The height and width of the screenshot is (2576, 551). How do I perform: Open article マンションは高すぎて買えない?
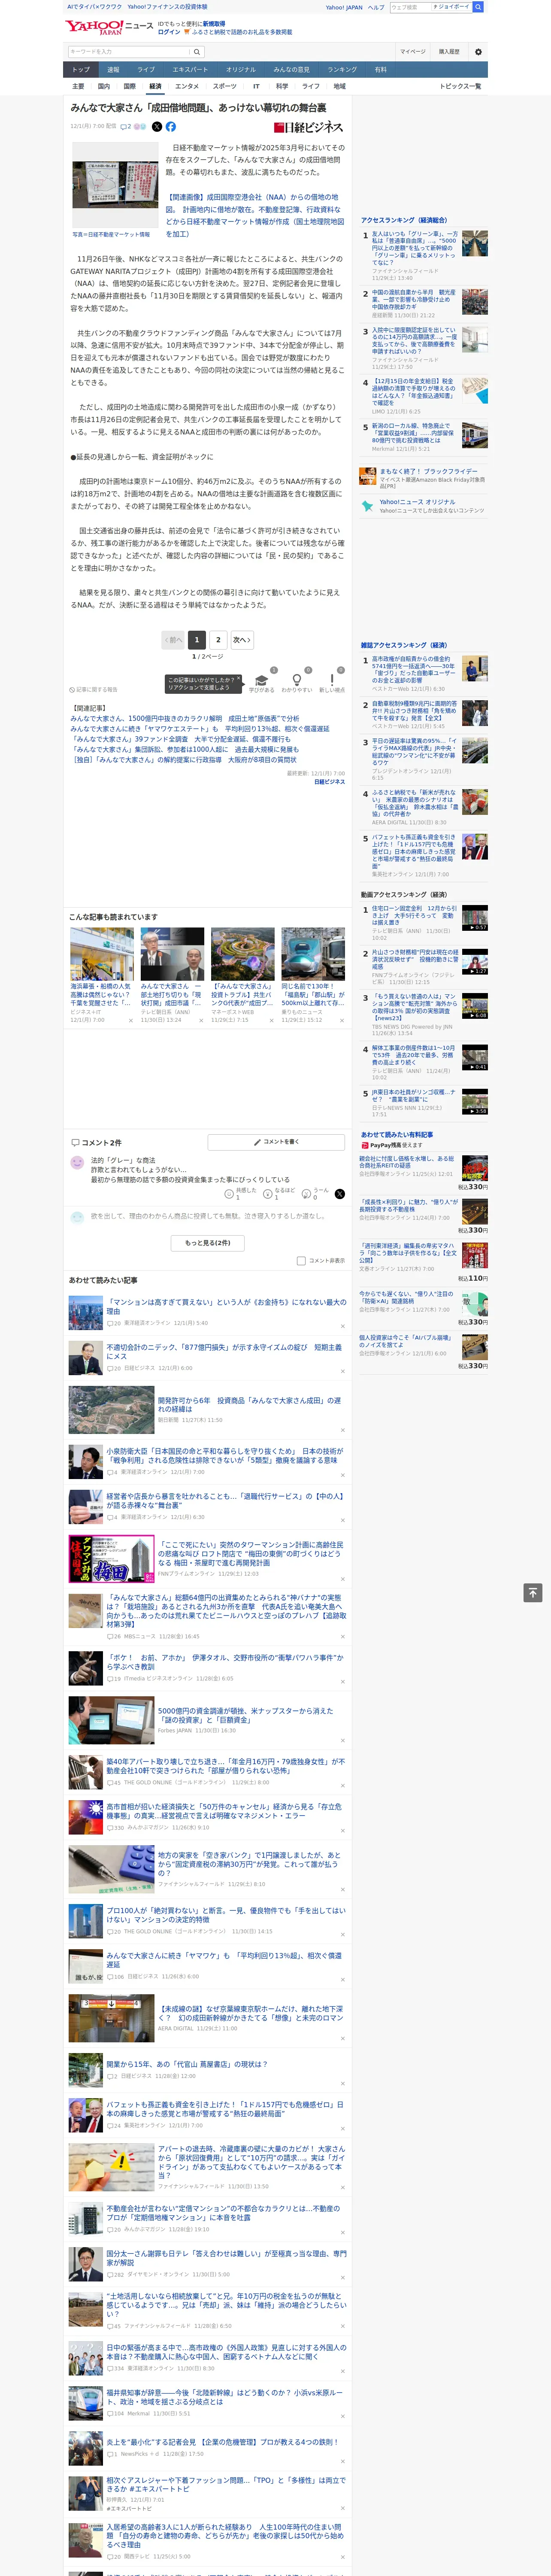coord(226,1307)
